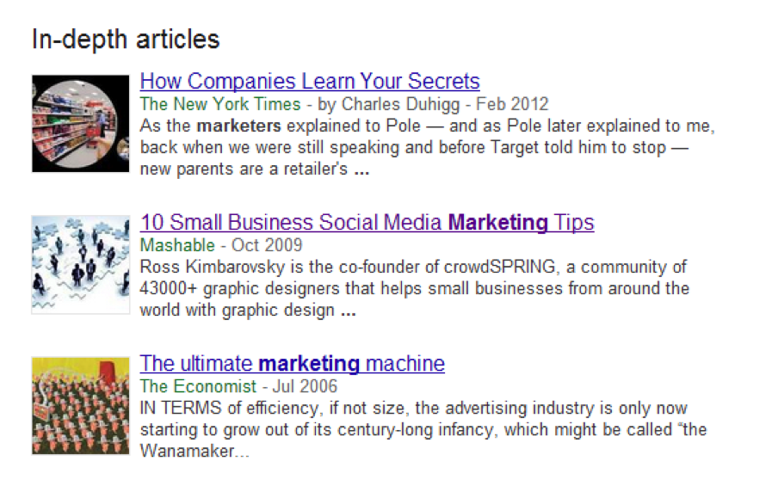Click the snippet starting "IN TERMS of efficiency"
The width and height of the screenshot is (772, 486).
pyautogui.click(x=423, y=429)
